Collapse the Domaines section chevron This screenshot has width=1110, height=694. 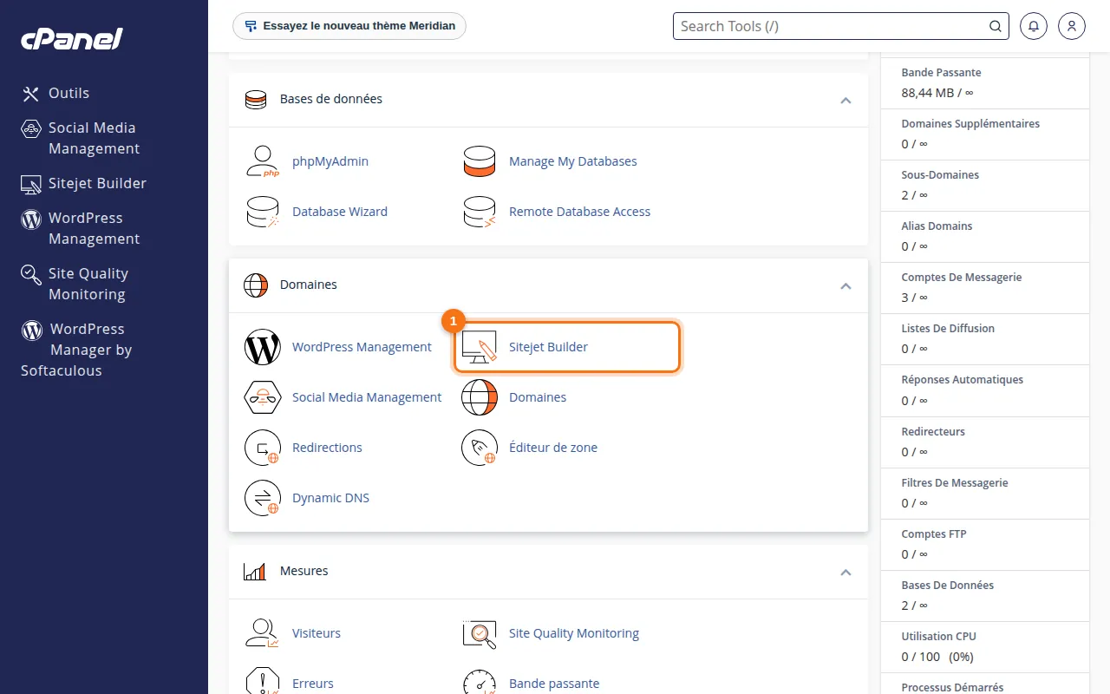846,286
